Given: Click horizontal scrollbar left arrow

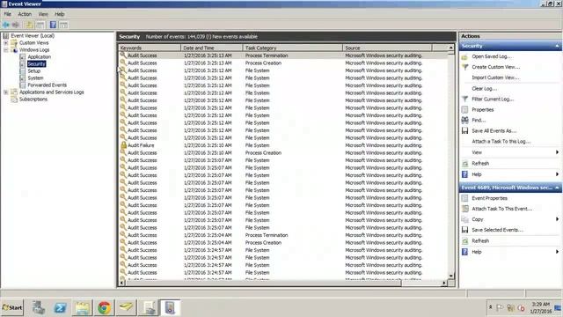Looking at the screenshot, I should click(x=121, y=284).
